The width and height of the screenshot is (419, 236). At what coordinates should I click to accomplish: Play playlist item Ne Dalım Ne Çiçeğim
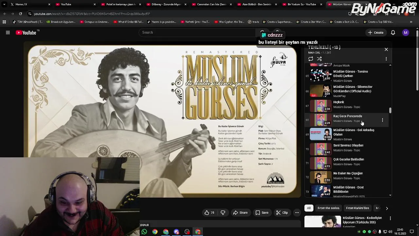point(347,177)
